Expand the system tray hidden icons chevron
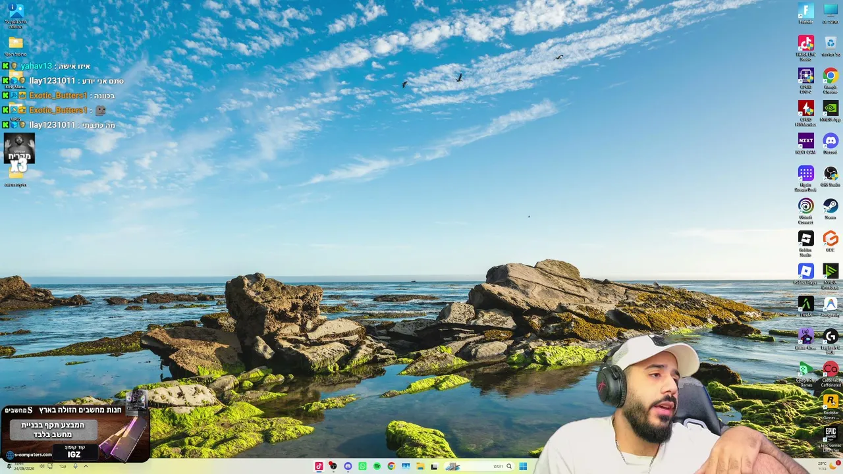The width and height of the screenshot is (843, 474). (x=85, y=466)
